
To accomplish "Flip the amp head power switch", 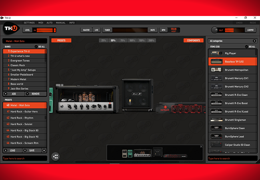I will pyautogui.click(x=110, y=106).
